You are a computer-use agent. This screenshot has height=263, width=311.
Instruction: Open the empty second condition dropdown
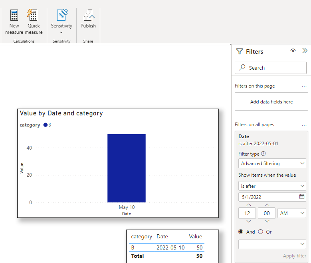(272, 244)
